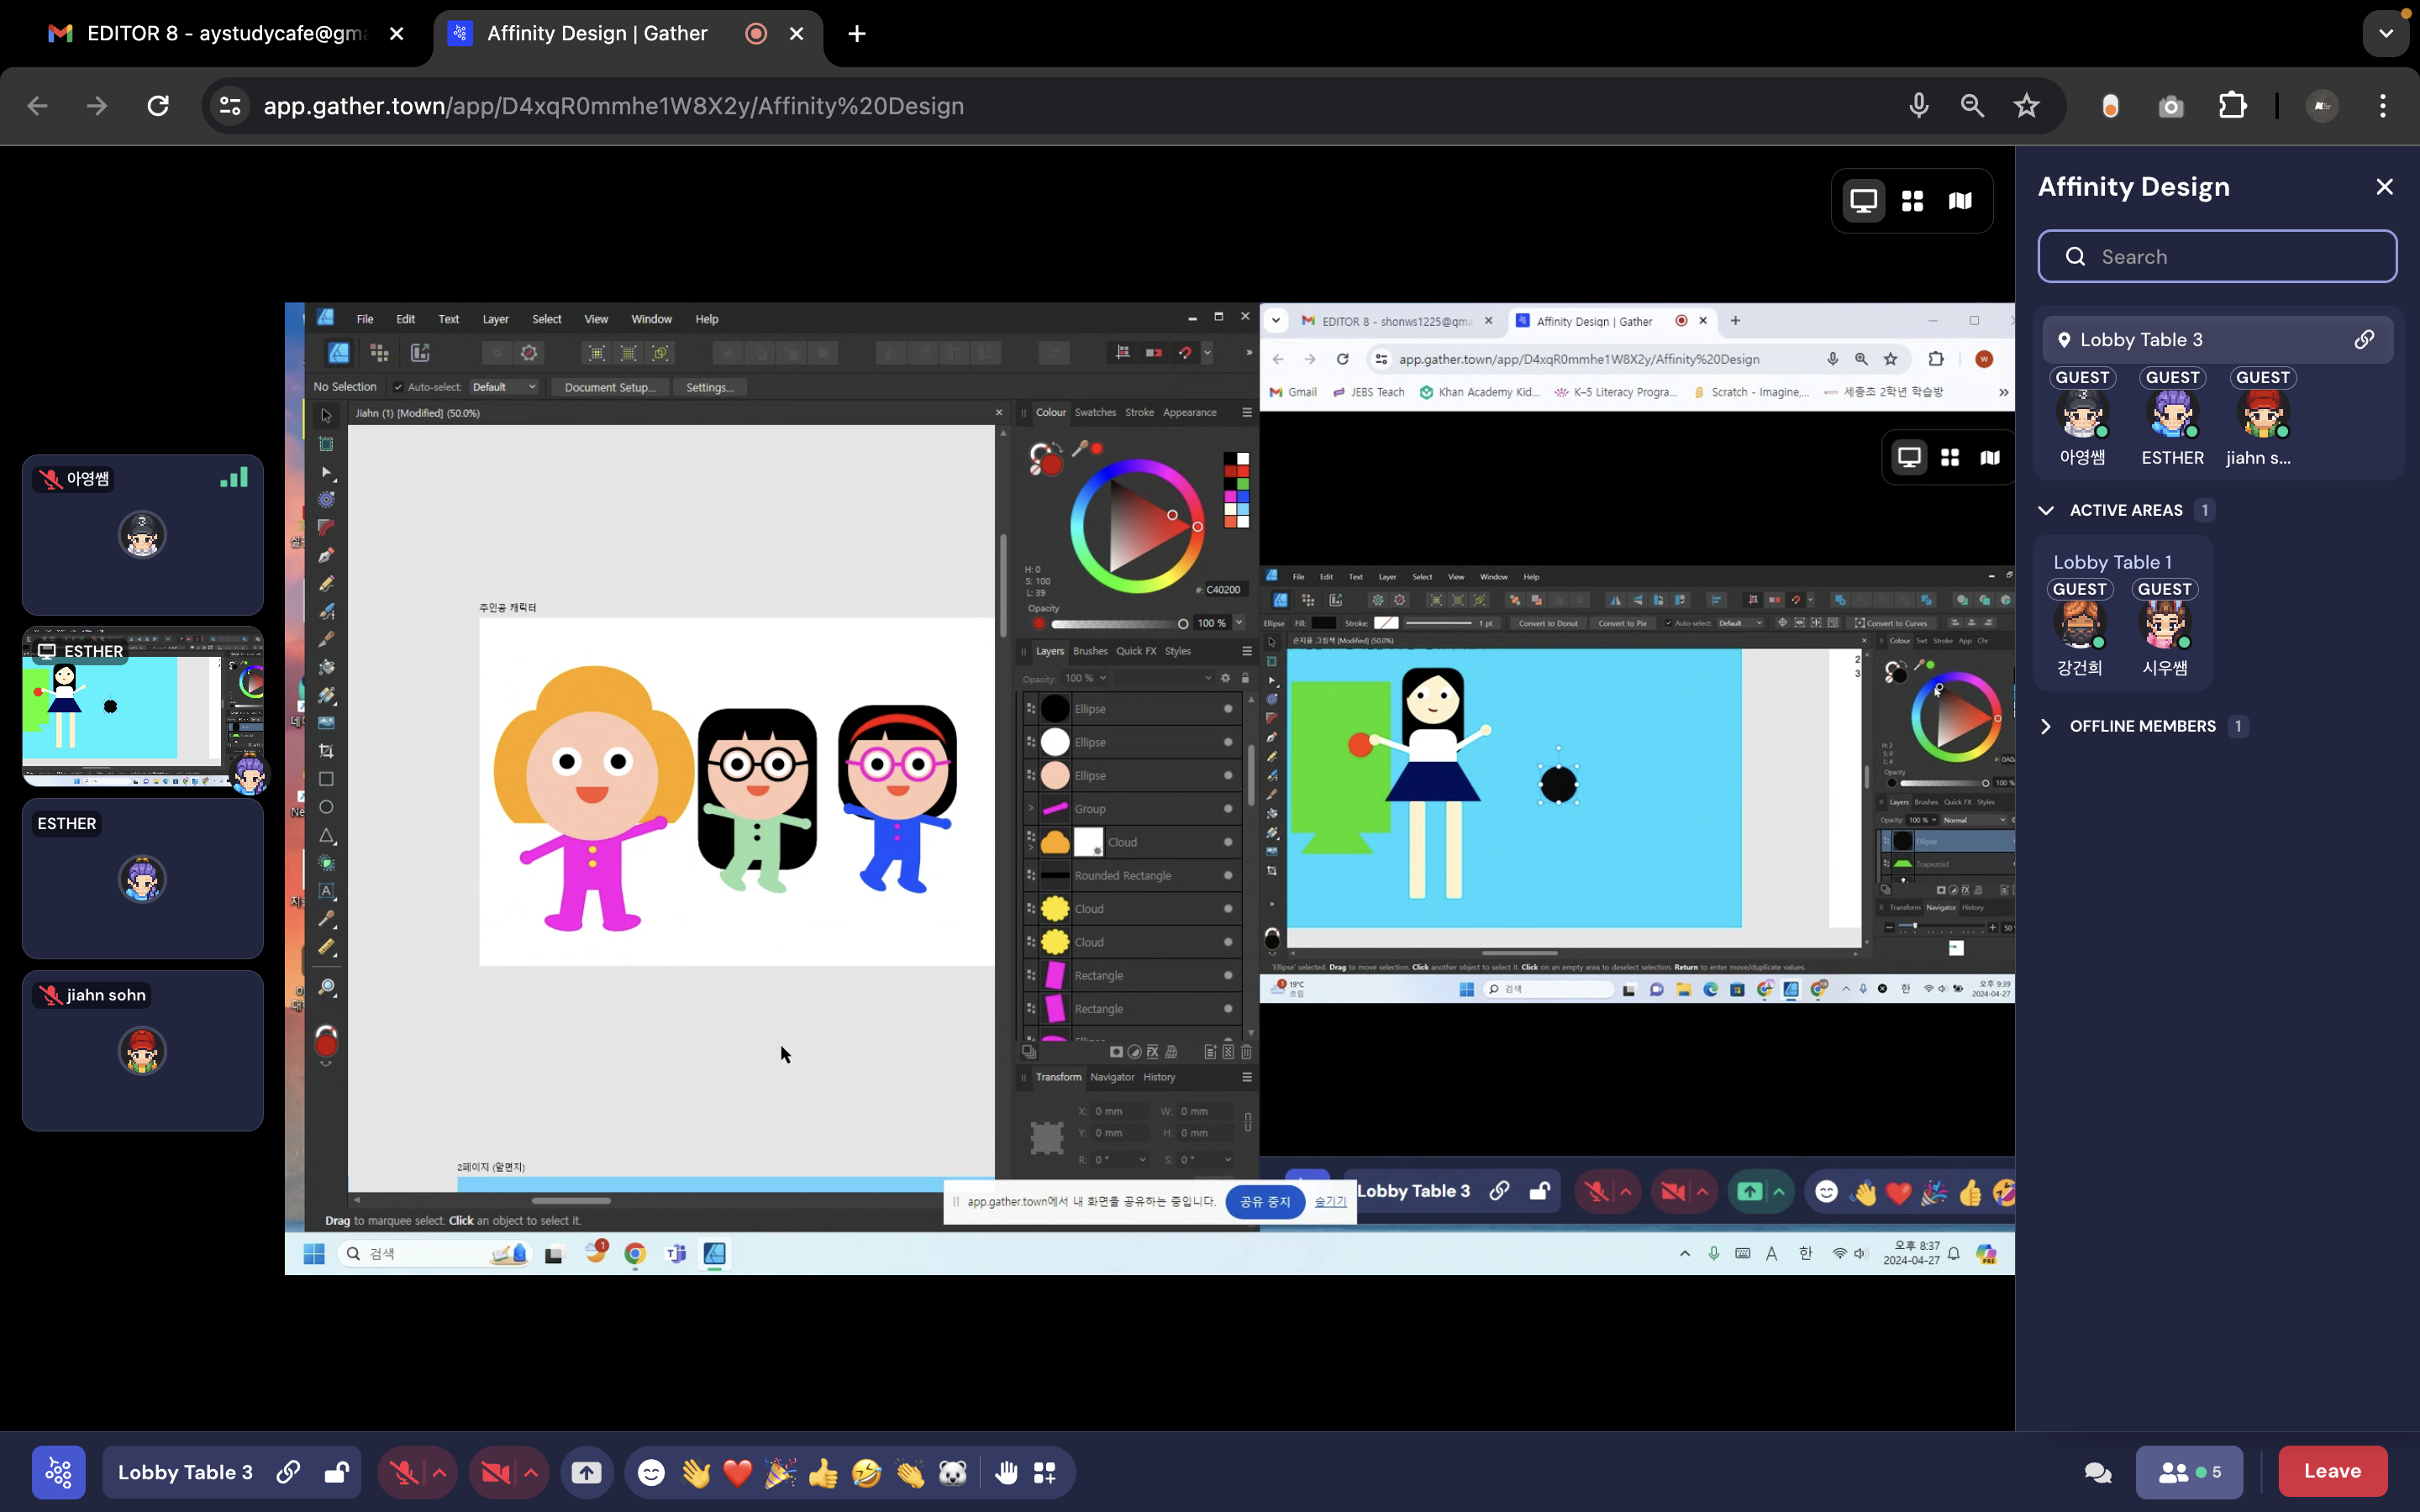Open Layers opacity 100 % dropdown
Image resolution: width=2420 pixels, height=1512 pixels.
click(1085, 678)
